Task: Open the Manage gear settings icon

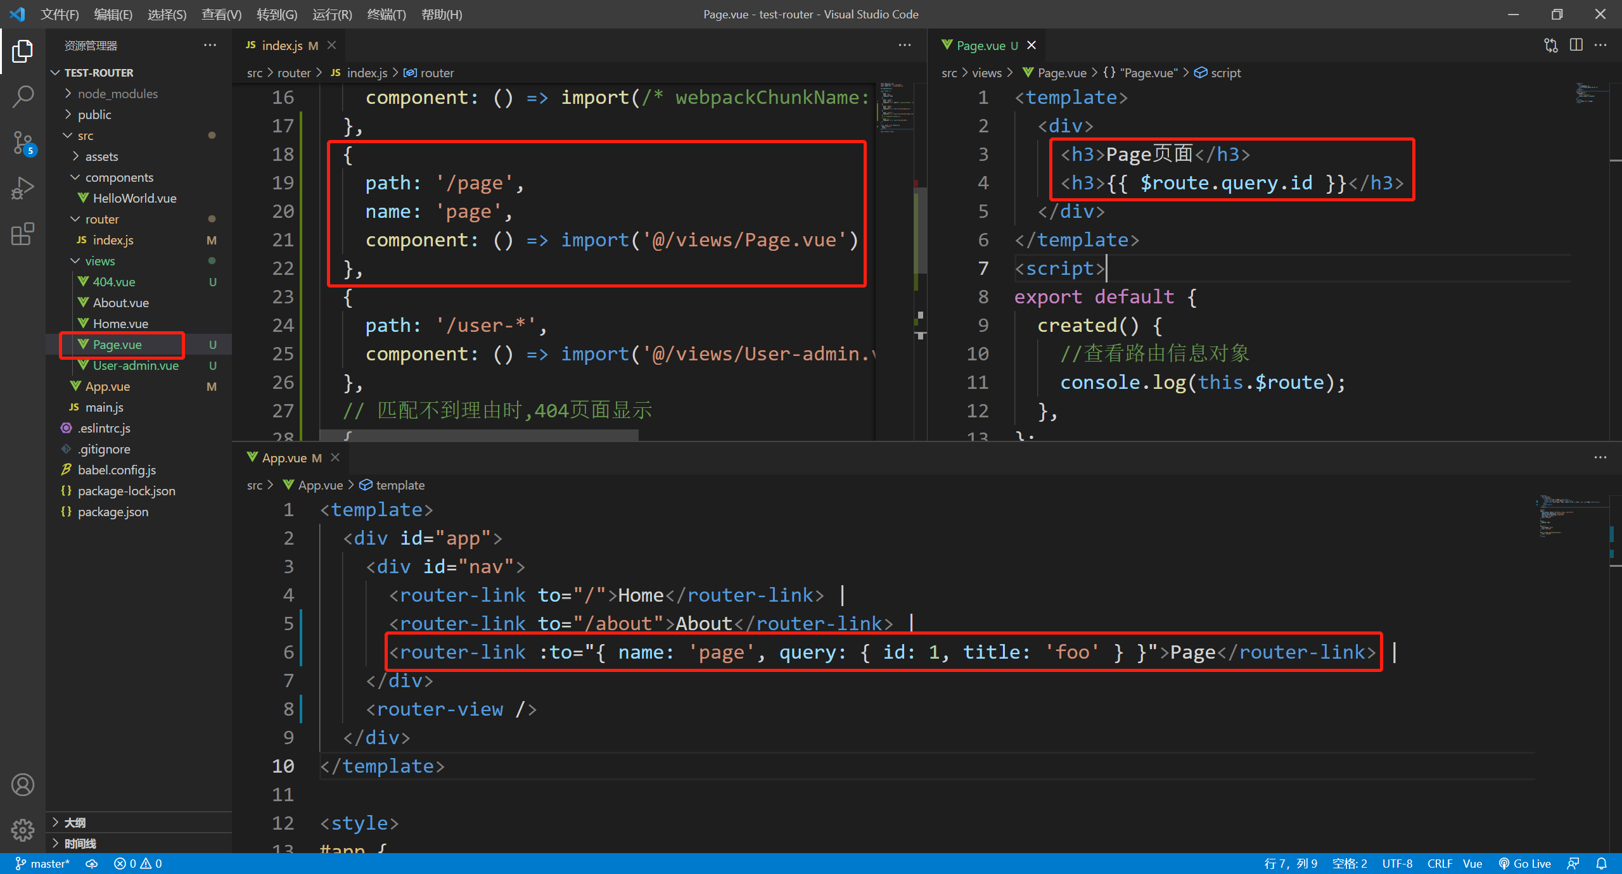Action: pos(23,830)
